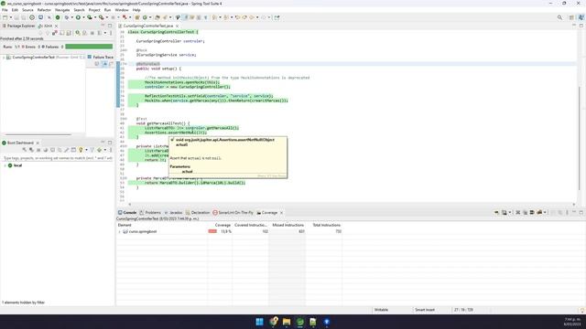Close the Coverage tab
The height and width of the screenshot is (329, 586).
tap(281, 212)
